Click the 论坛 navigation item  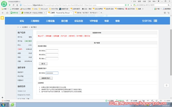pyautogui.click(x=22, y=21)
